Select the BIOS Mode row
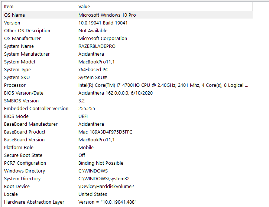The width and height of the screenshot is (269, 207). tap(16, 116)
